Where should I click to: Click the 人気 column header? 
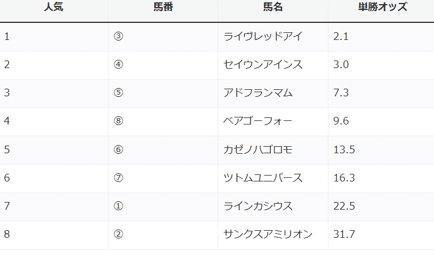click(54, 8)
